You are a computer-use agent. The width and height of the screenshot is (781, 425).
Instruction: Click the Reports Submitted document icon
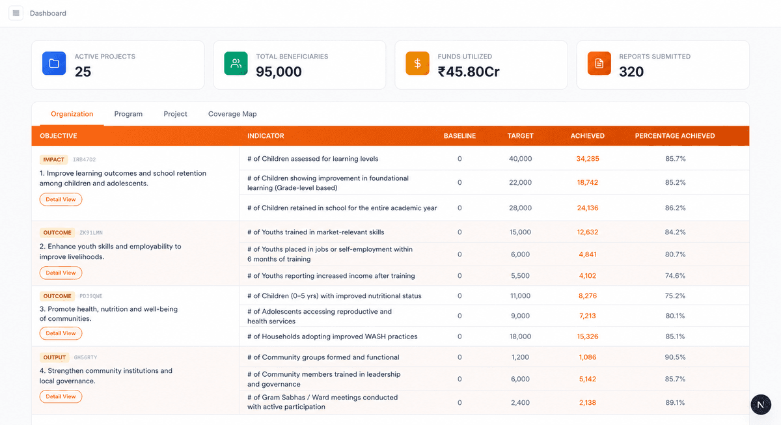599,63
